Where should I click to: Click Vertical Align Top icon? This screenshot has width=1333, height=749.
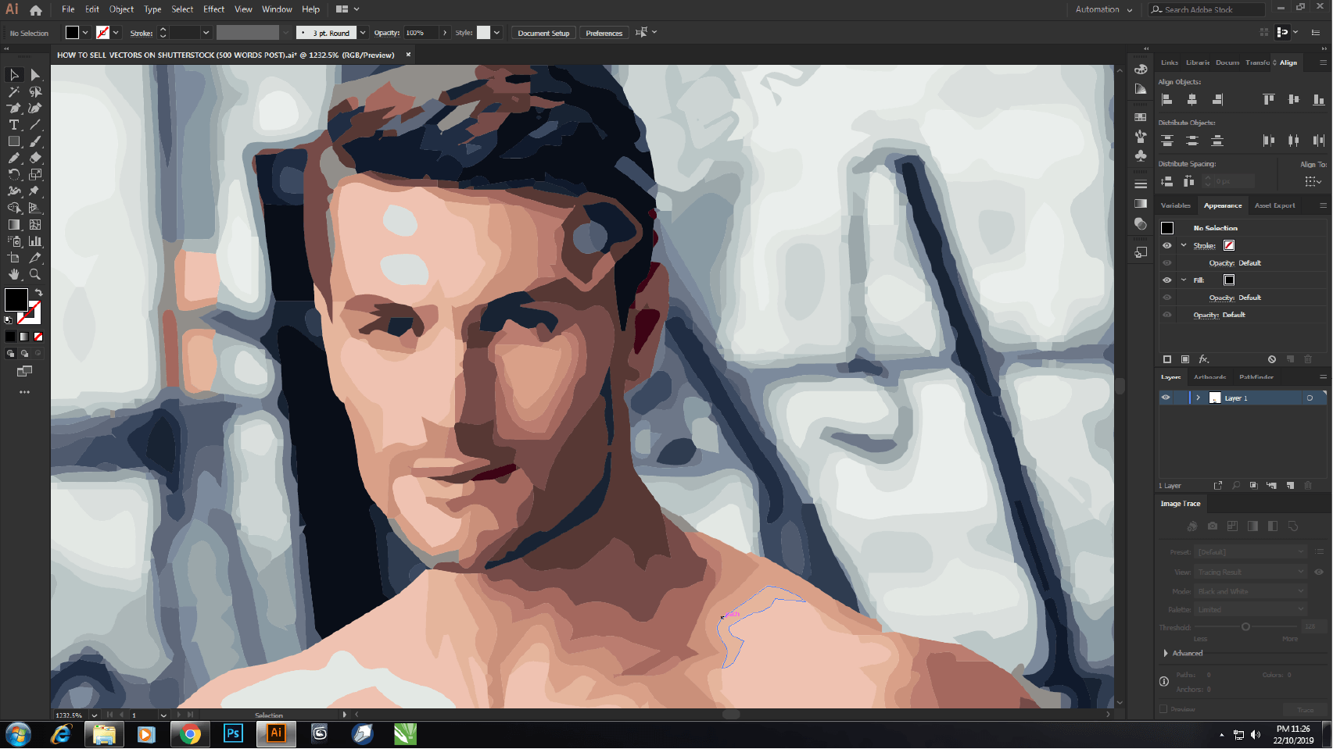1268,99
